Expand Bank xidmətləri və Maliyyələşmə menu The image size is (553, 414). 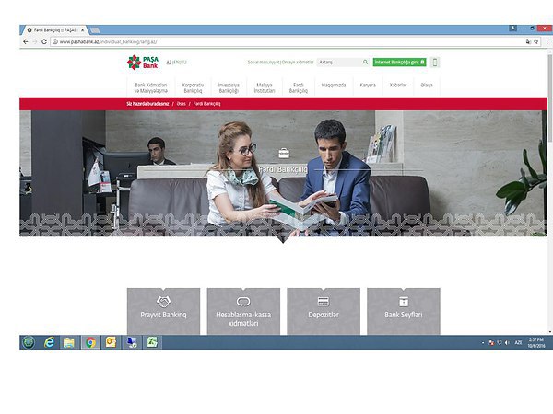[151, 87]
